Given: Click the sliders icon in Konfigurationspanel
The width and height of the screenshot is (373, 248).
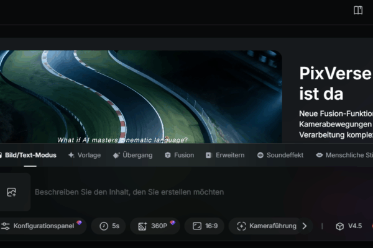Looking at the screenshot, I should click(x=5, y=226).
